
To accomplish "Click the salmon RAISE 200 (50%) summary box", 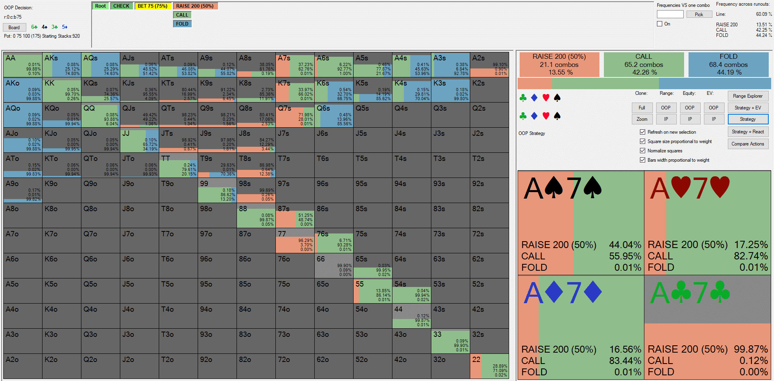I will pos(559,64).
